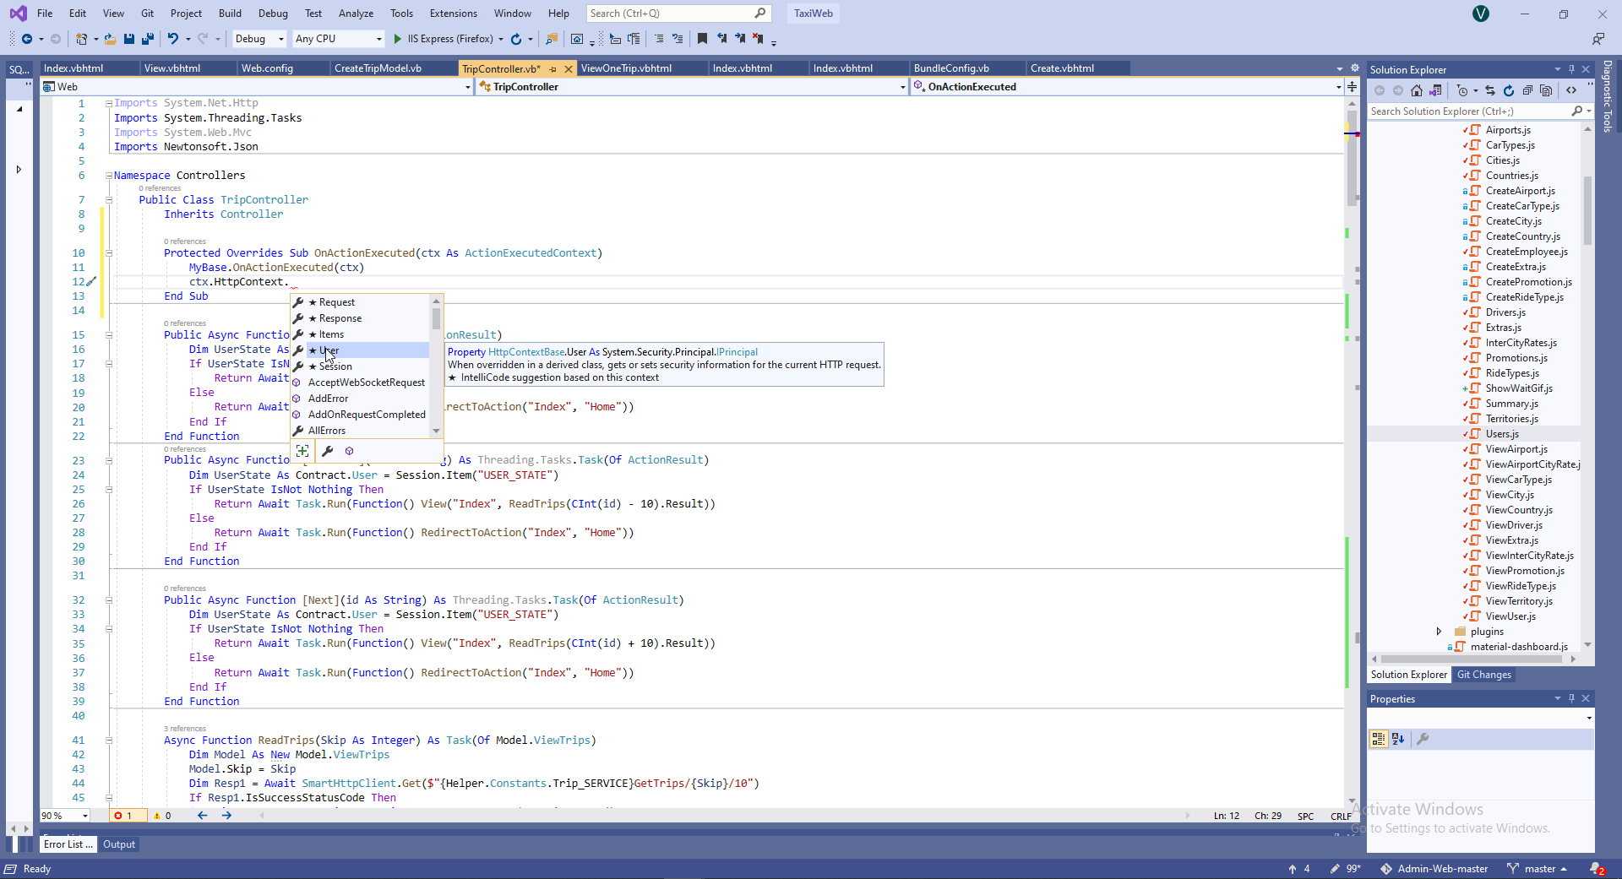Switch to the Git Changes tab
1622x879 pixels.
click(1484, 675)
